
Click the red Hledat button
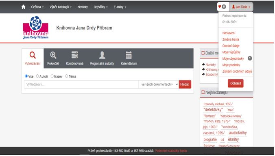(185, 84)
